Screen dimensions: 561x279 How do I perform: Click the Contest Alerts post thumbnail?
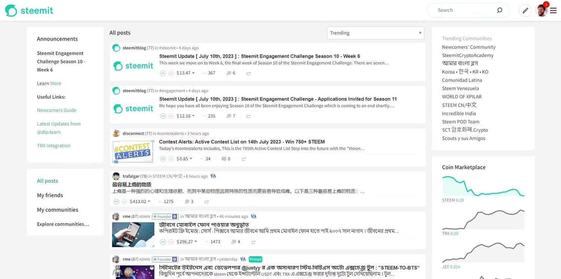[133, 151]
